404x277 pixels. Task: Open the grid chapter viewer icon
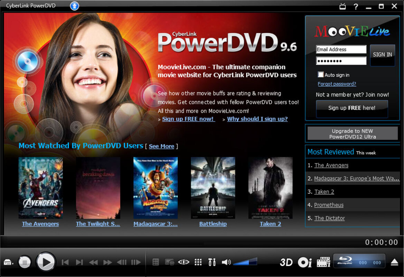[198, 263]
